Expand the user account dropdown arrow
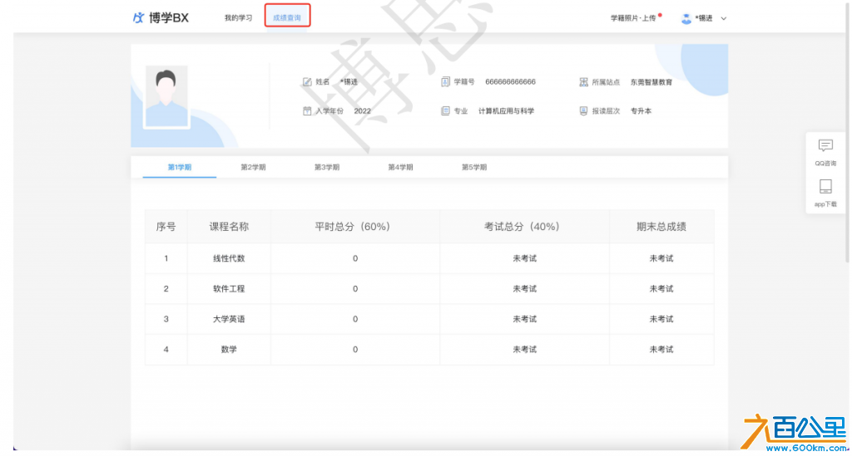This screenshot has height=456, width=852. [x=723, y=18]
